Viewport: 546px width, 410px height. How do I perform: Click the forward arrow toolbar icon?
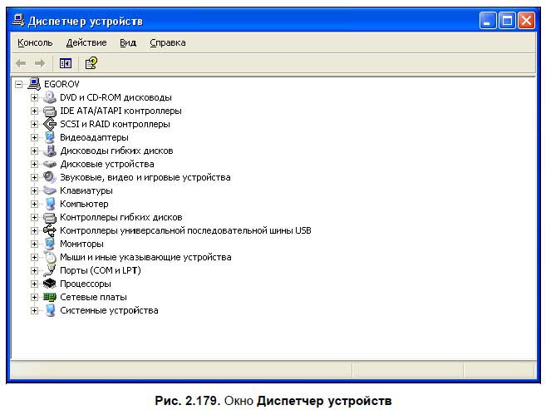tap(39, 63)
